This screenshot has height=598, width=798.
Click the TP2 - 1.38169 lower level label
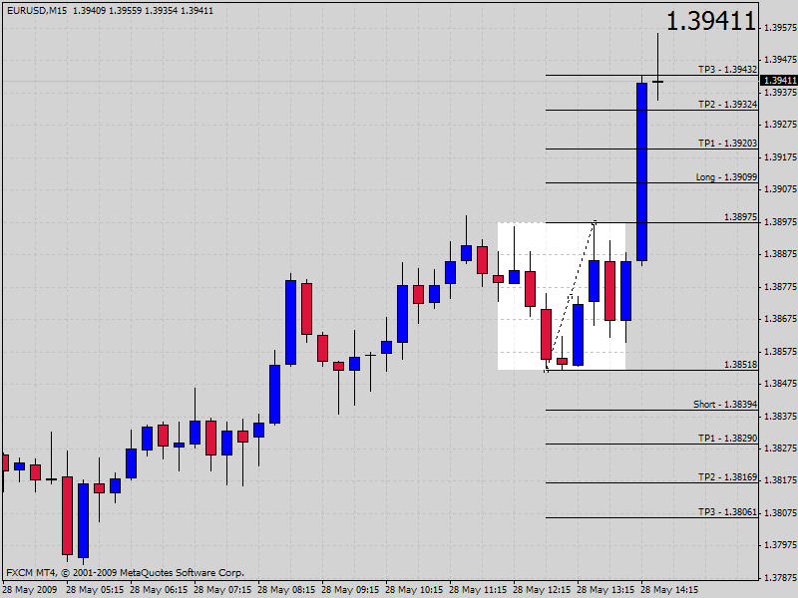(727, 477)
